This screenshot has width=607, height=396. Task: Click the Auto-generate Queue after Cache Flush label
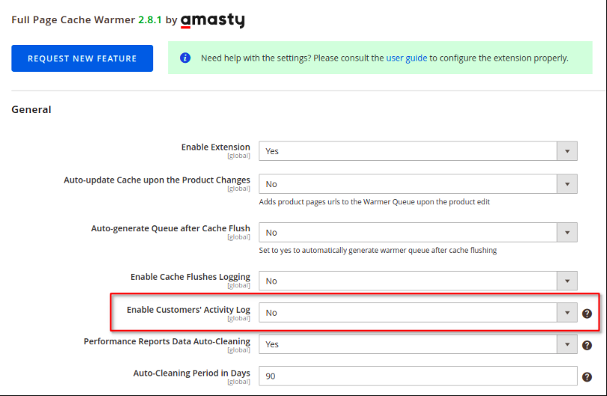[170, 228]
